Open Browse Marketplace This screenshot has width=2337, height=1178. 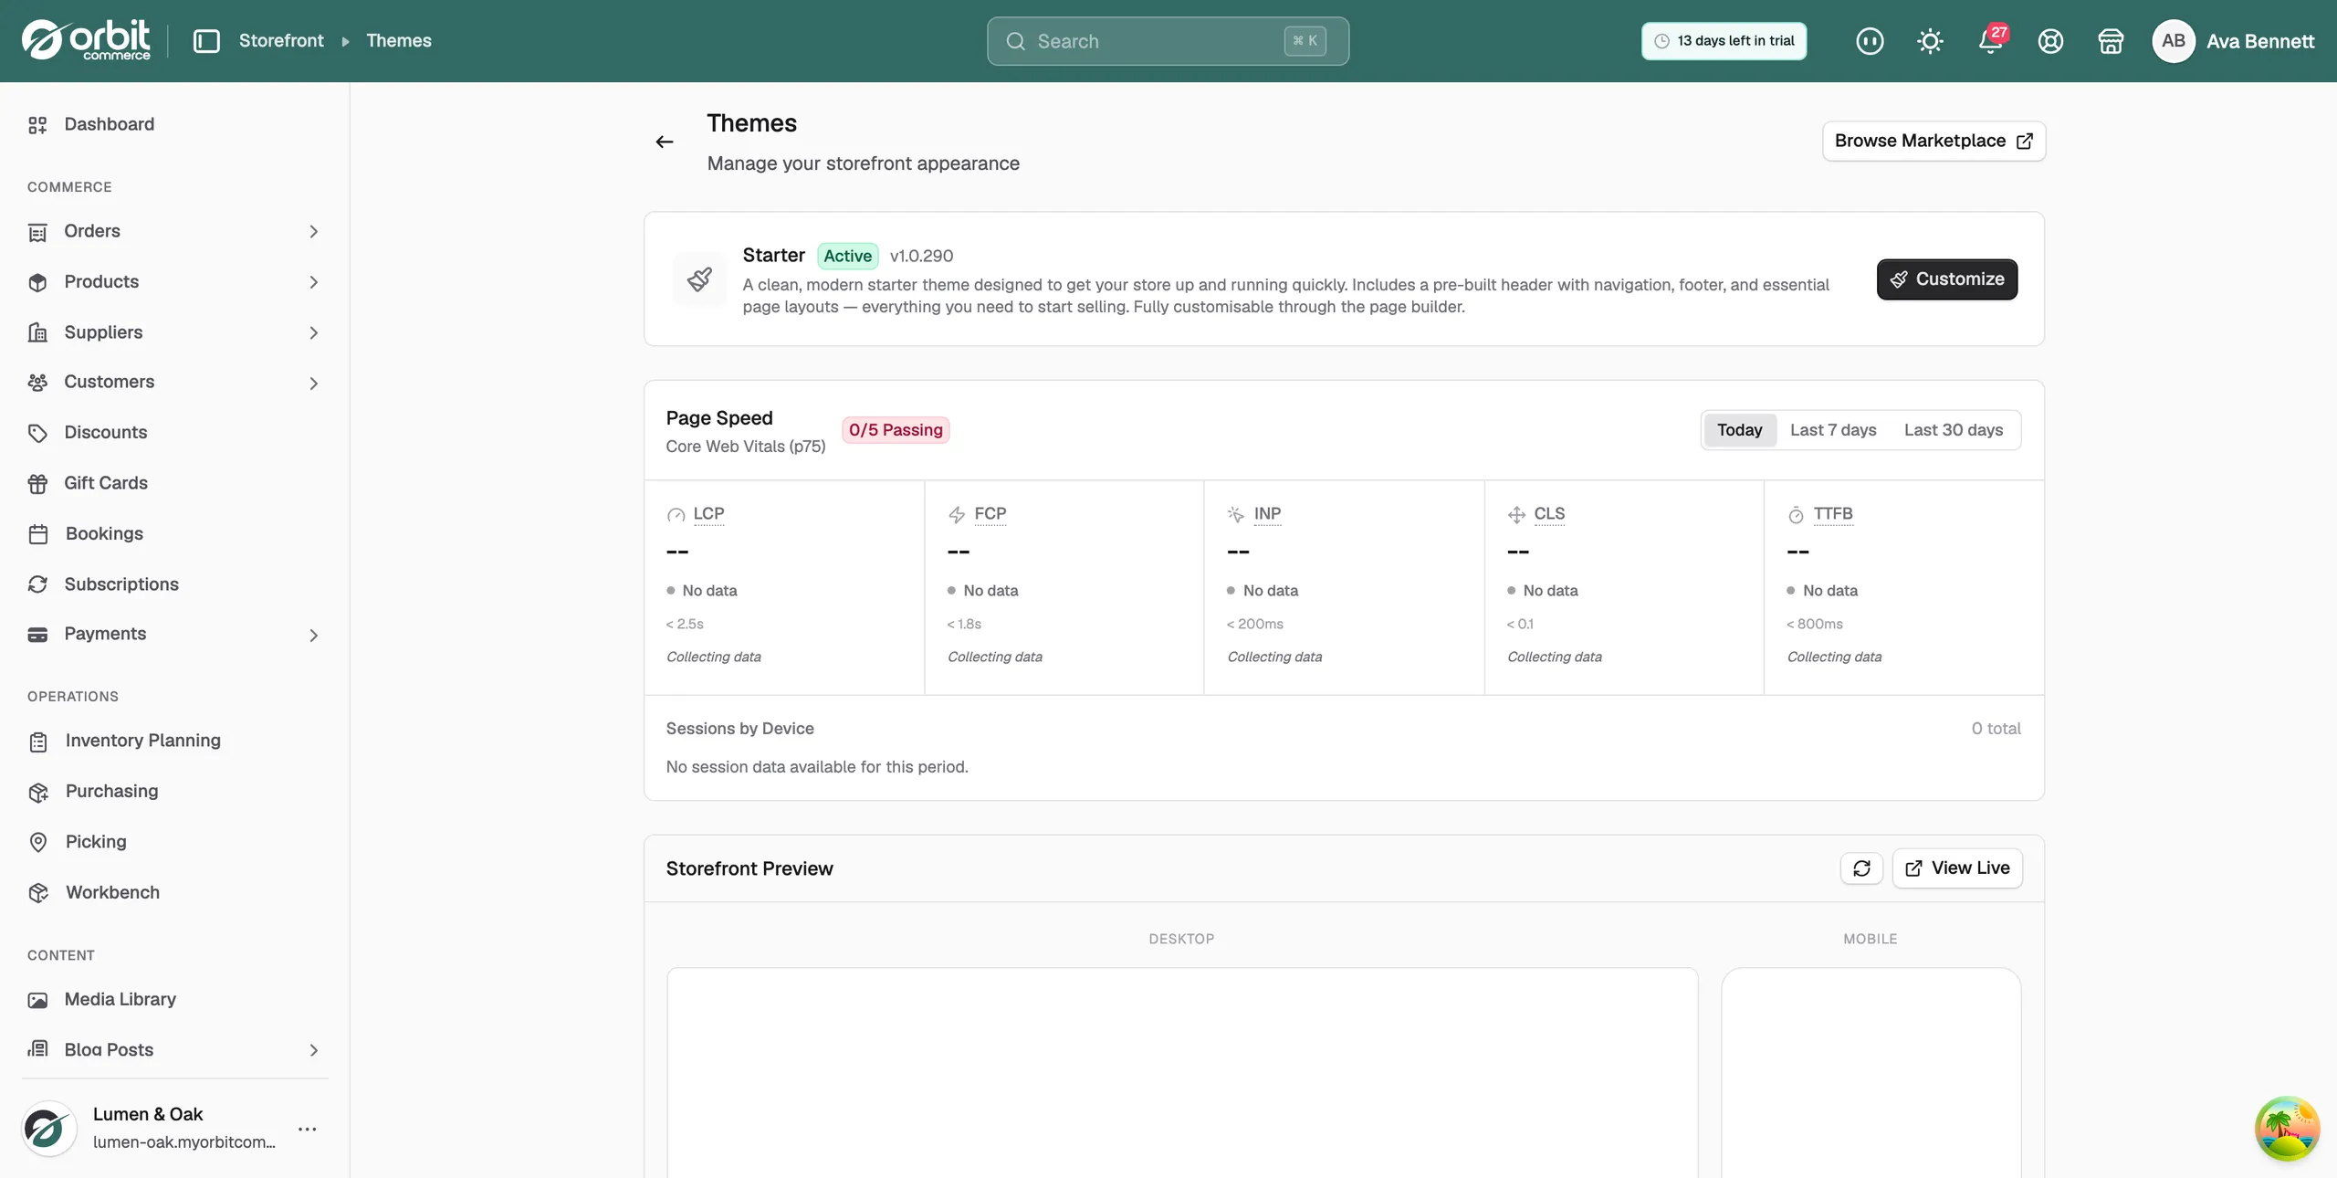click(1934, 142)
